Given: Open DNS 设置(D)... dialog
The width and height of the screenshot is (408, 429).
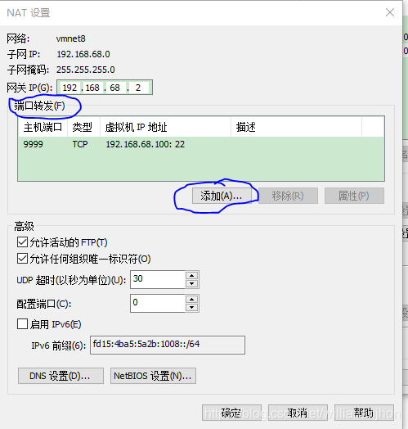Looking at the screenshot, I should (x=61, y=376).
